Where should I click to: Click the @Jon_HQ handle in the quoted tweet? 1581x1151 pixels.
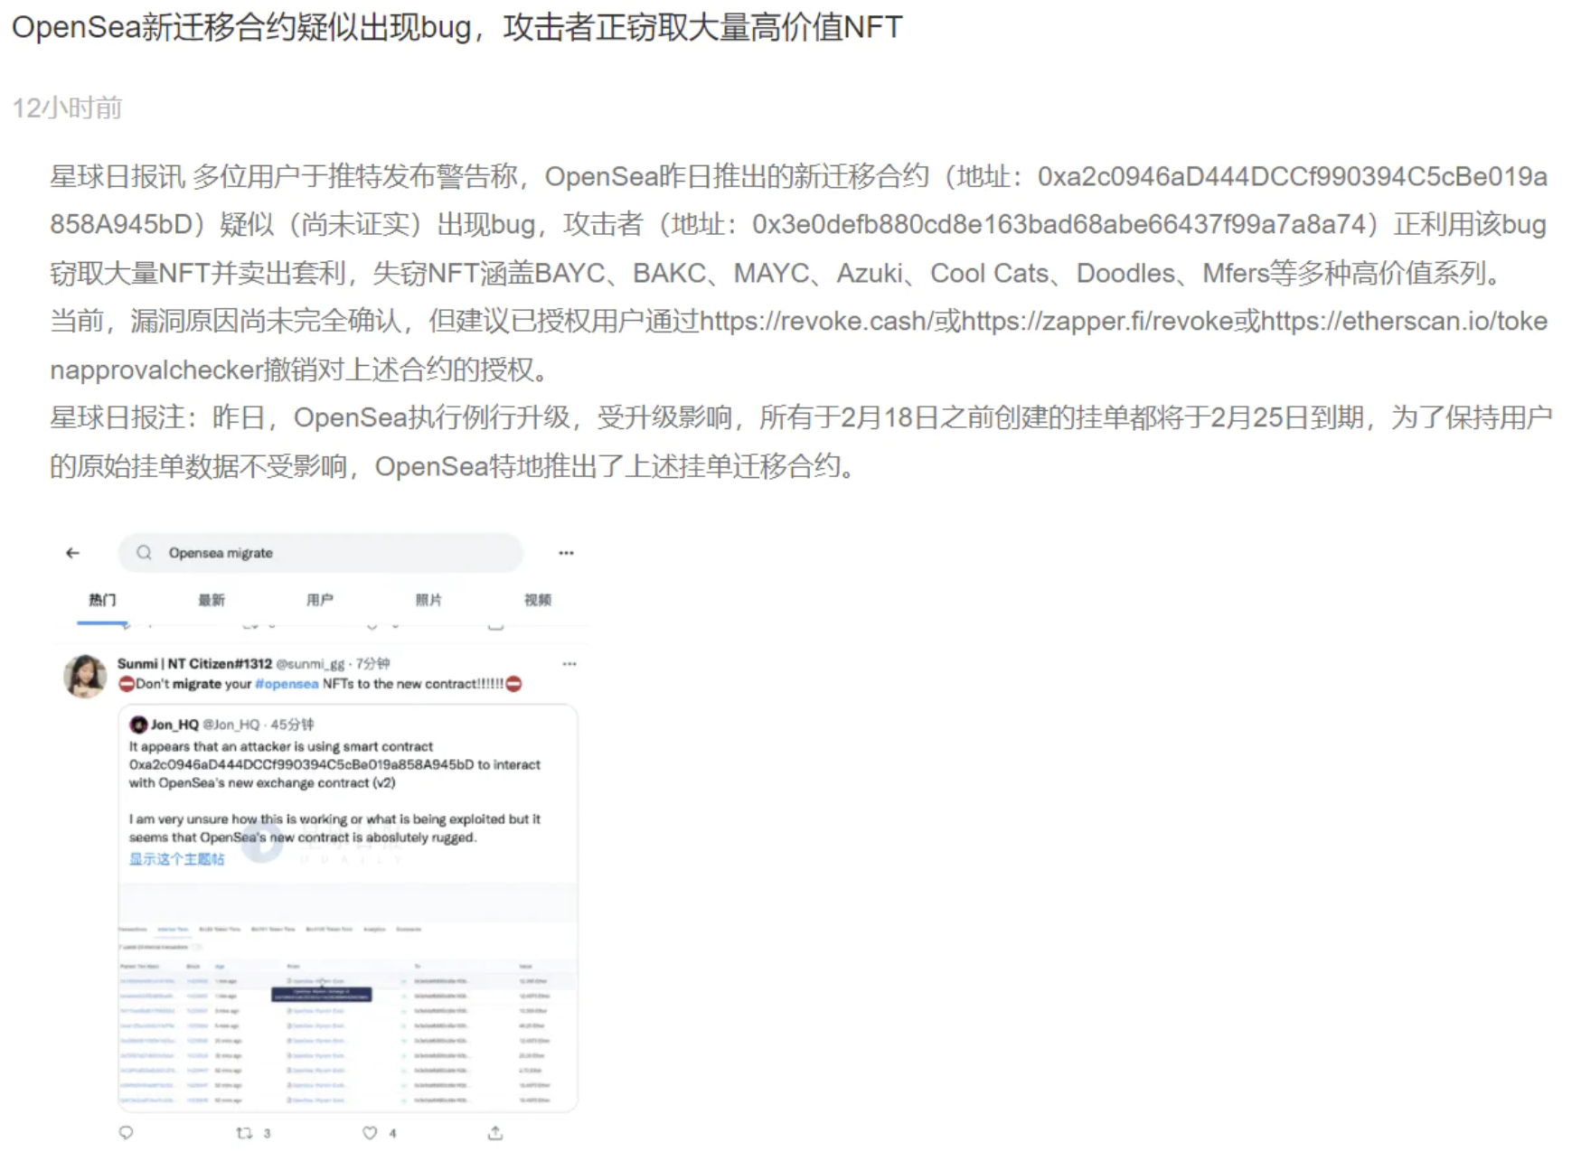(x=231, y=725)
